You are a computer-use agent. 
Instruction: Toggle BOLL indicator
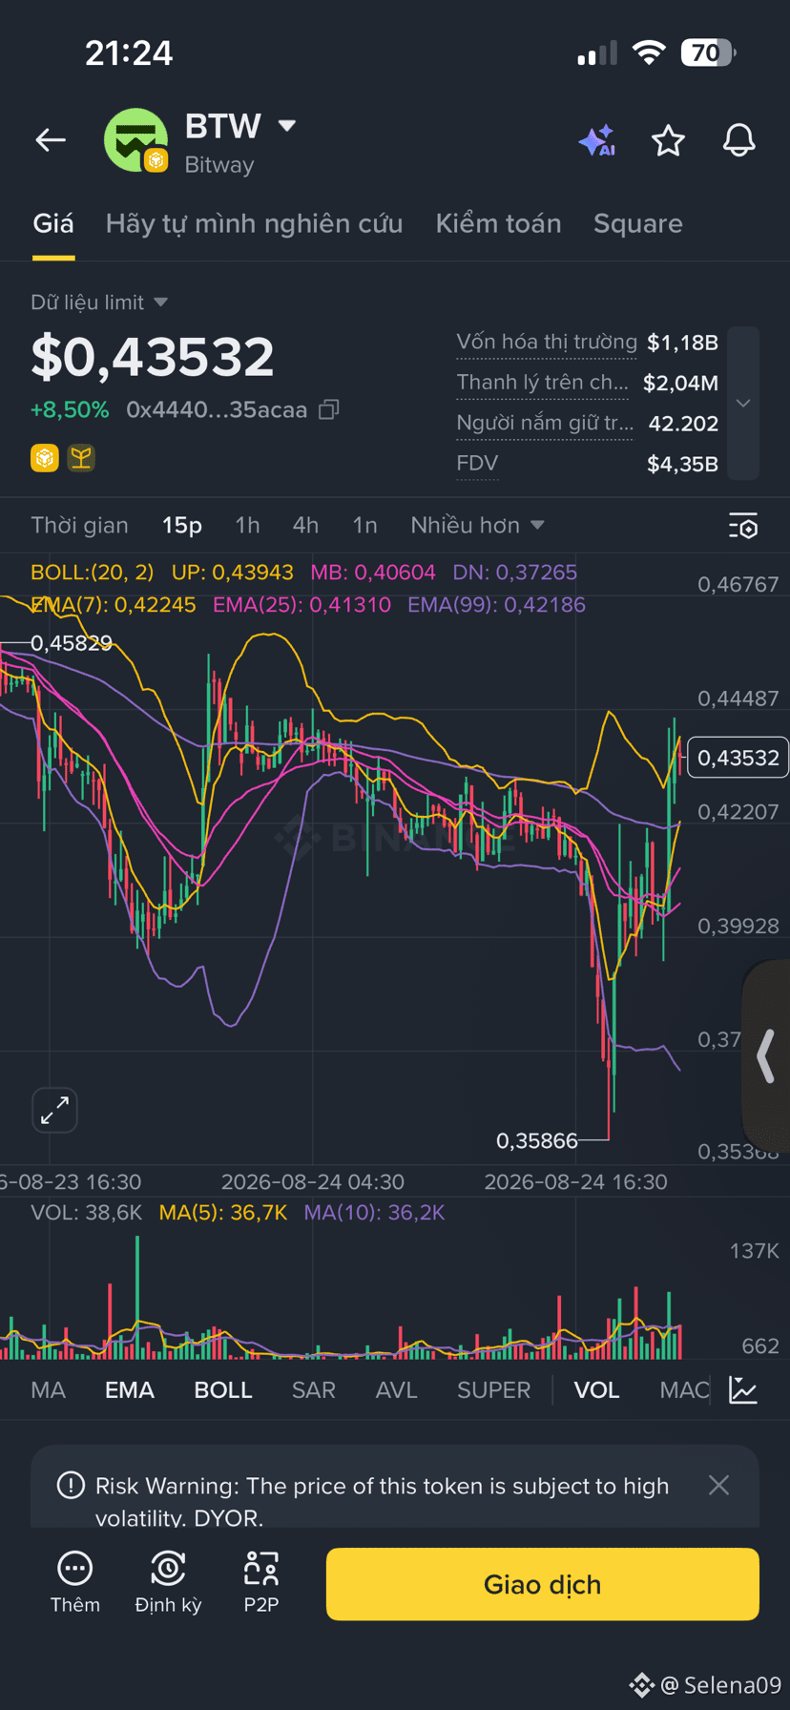click(223, 1389)
